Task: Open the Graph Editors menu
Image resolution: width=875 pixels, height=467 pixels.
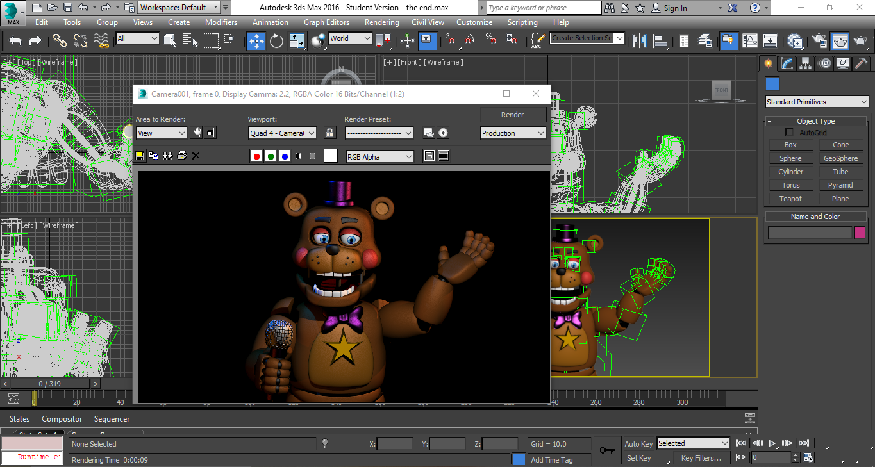Action: pyautogui.click(x=327, y=22)
